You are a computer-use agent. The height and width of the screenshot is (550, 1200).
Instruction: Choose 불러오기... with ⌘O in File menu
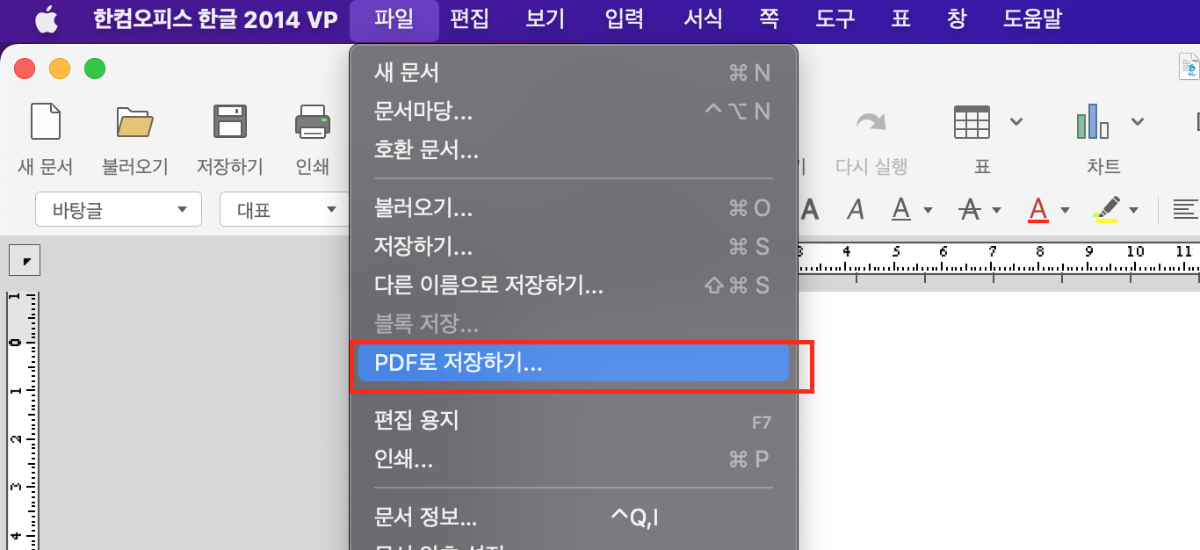(x=573, y=208)
